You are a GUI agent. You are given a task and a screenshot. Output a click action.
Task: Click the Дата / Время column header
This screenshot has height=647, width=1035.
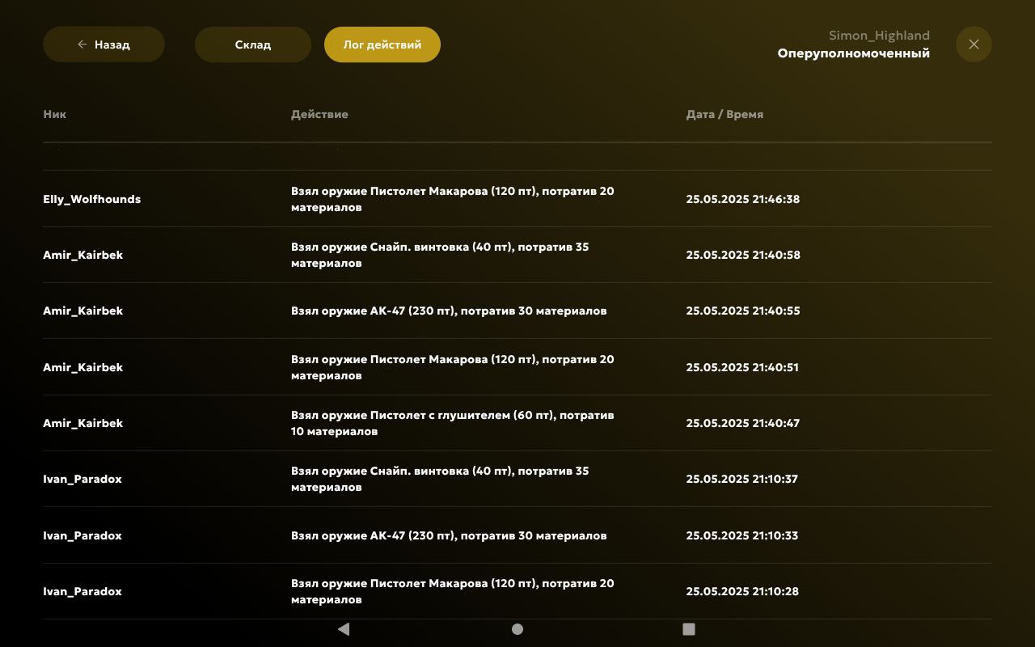(724, 114)
